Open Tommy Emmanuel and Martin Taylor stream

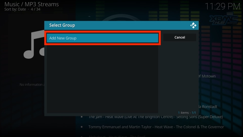tap(156, 127)
